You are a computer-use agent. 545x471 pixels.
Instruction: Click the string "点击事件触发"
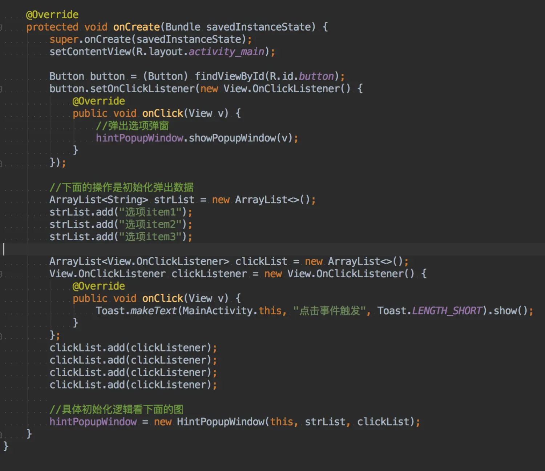pyautogui.click(x=330, y=311)
